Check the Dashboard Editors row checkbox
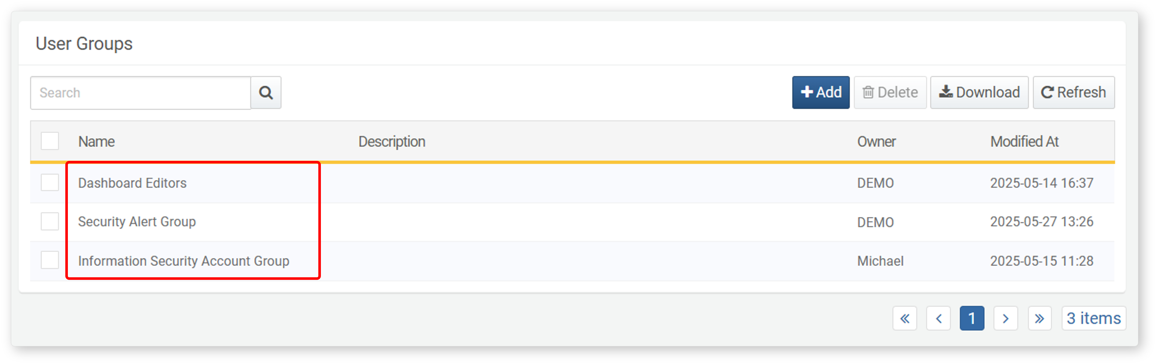Screen dimensions: 1156x364 click(50, 183)
